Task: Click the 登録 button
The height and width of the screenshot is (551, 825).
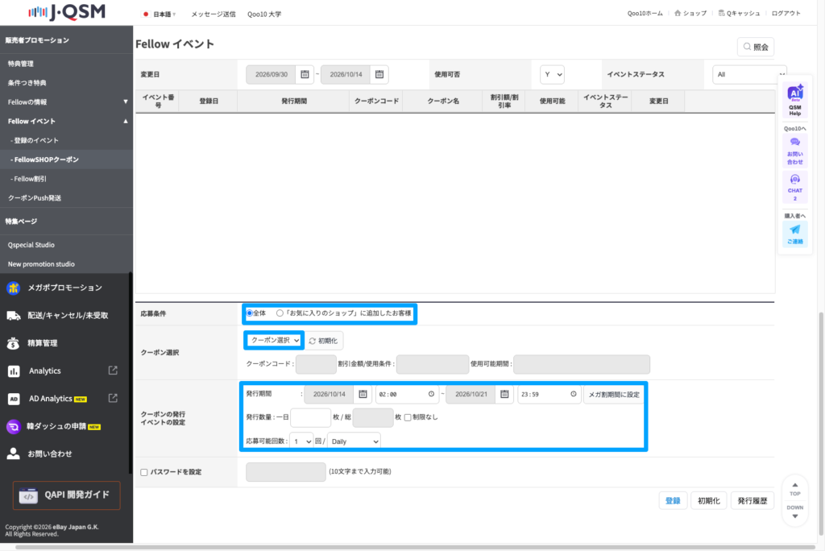Action: pyautogui.click(x=673, y=500)
